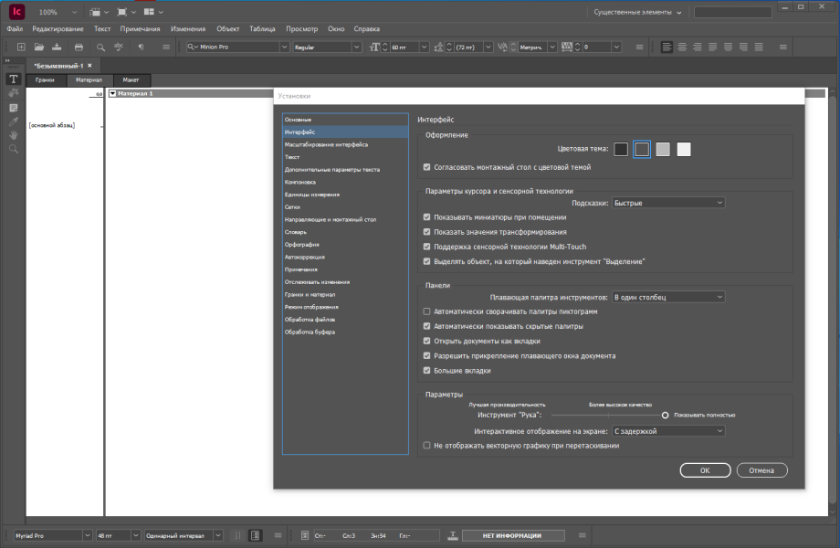Open the 'Подсказки' dropdown set to Быстрые
The height and width of the screenshot is (548, 840).
tap(668, 203)
